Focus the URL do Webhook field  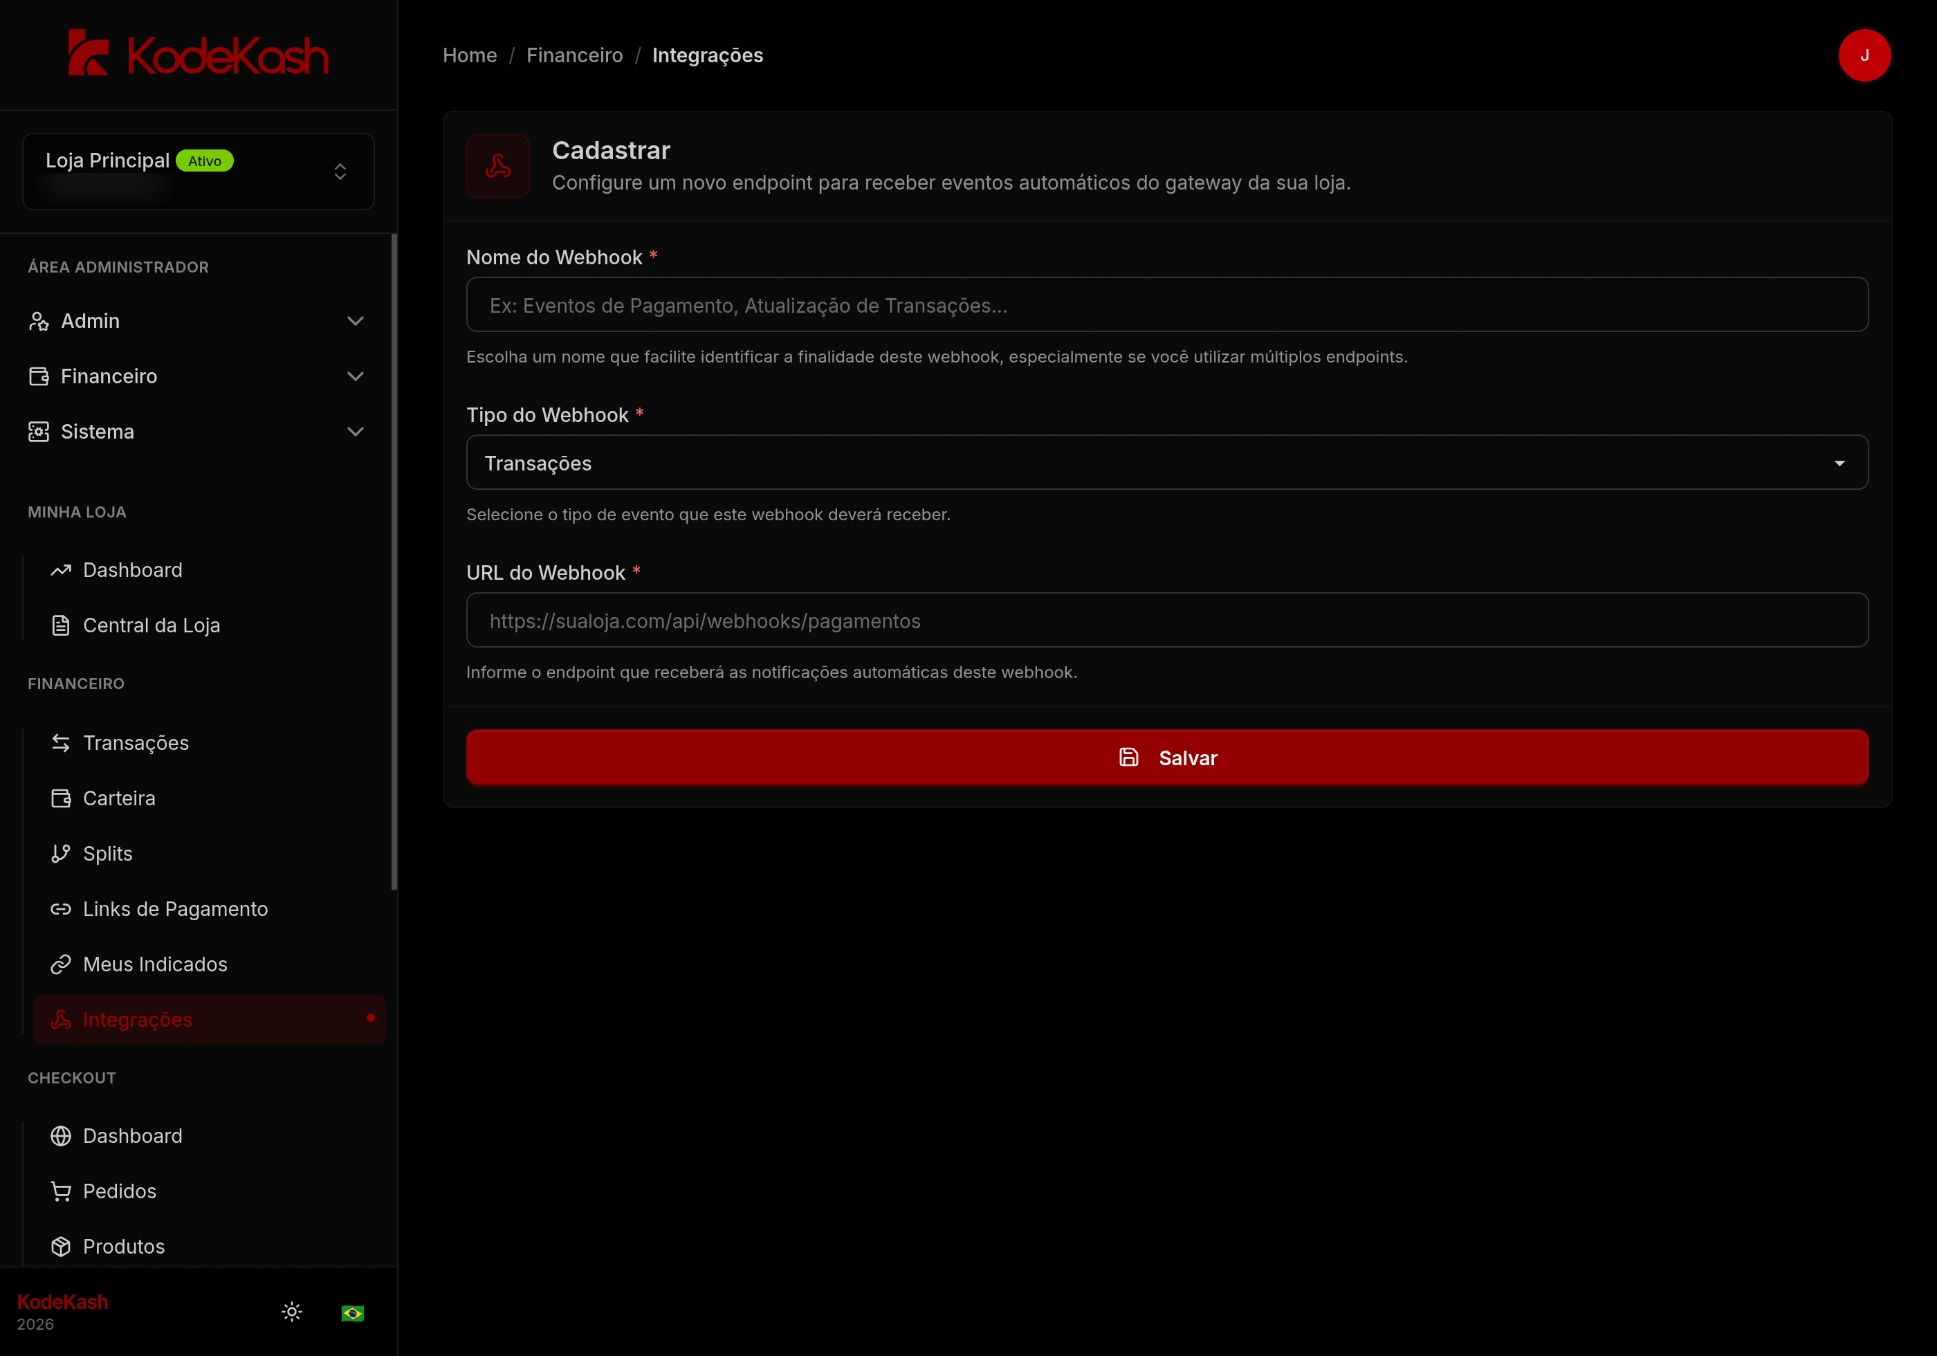point(1167,620)
